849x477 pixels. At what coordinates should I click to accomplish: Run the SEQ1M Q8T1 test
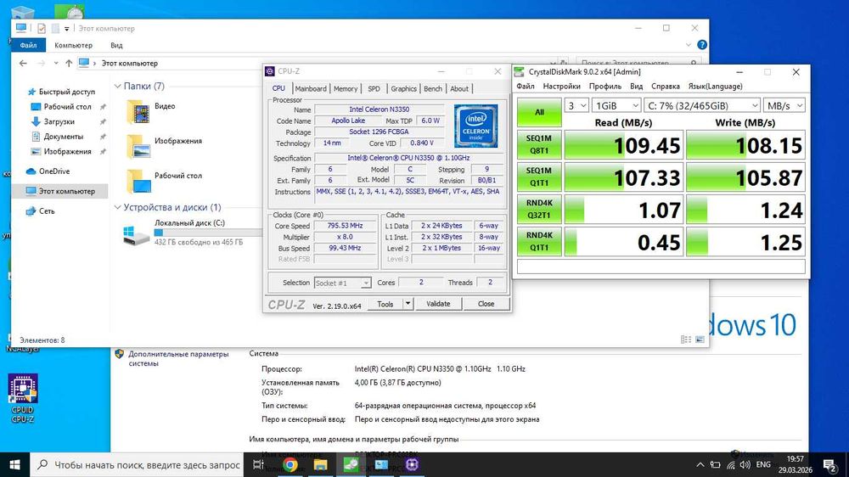539,144
